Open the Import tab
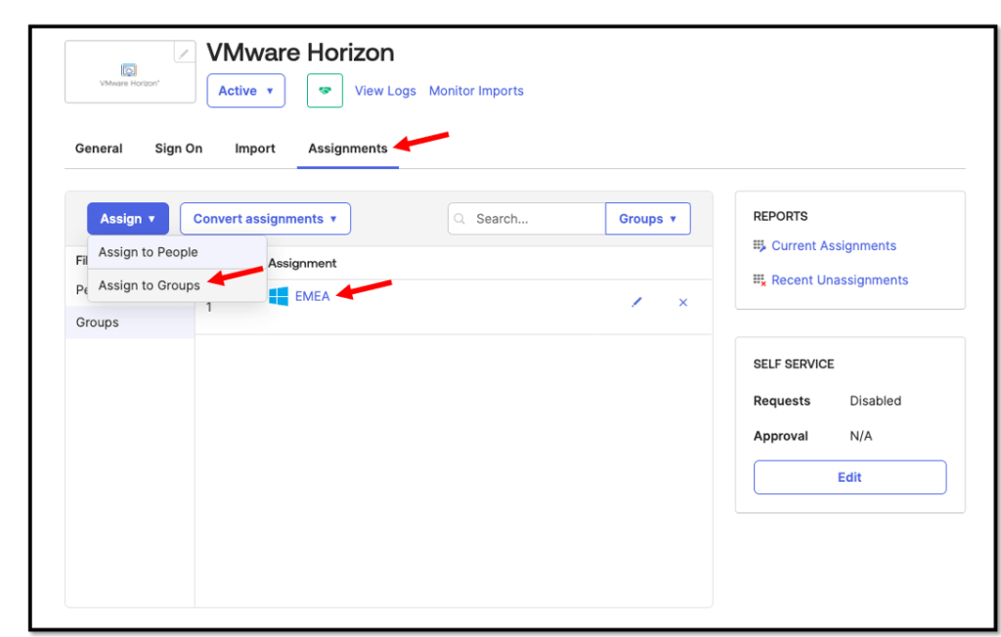Image resolution: width=1001 pixels, height=637 pixels. tap(255, 149)
